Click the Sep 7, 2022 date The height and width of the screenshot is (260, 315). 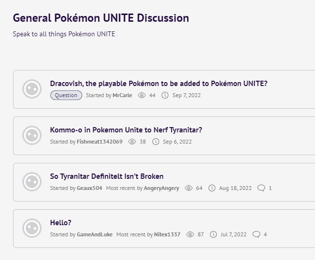pos(186,95)
